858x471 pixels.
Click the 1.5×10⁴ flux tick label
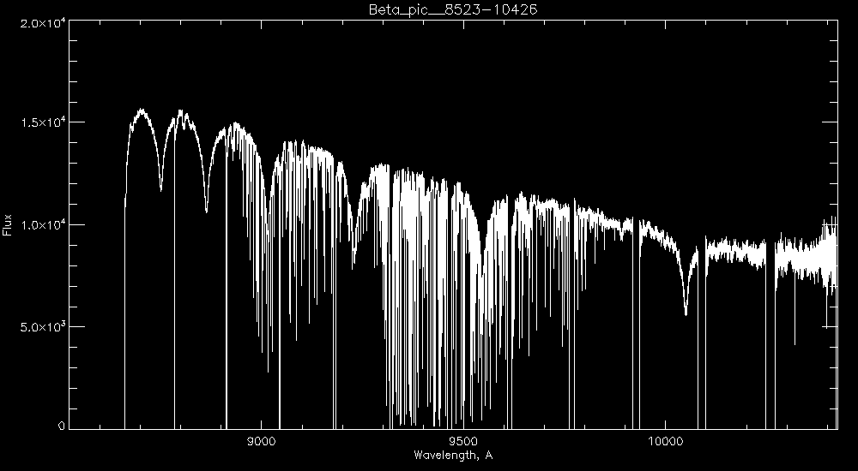tap(43, 122)
